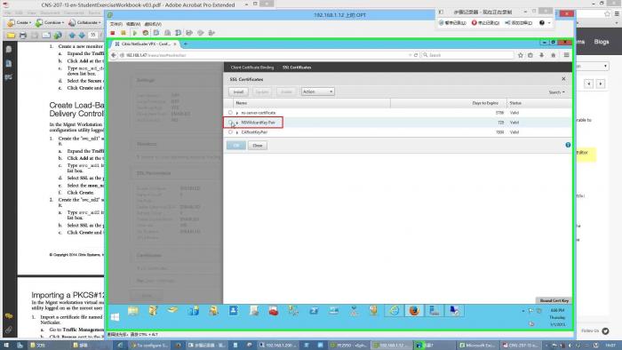Open the Firefox hamburger menu
This screenshot has height=350, width=622.
click(567, 55)
